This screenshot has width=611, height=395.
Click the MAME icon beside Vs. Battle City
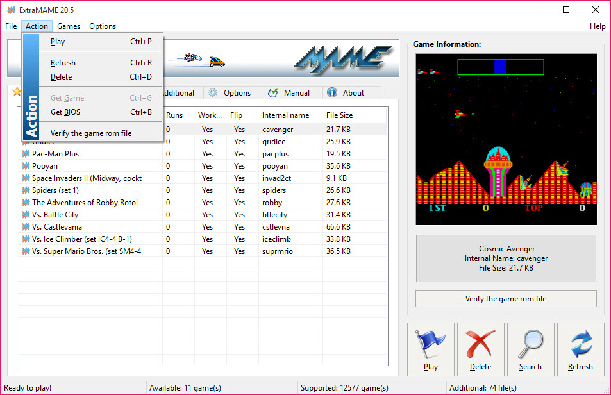(26, 215)
